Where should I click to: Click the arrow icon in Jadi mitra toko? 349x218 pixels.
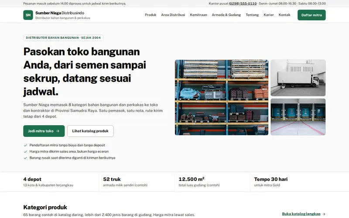coord(58,131)
